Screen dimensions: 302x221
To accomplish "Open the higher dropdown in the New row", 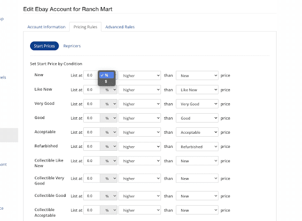I will (140, 75).
